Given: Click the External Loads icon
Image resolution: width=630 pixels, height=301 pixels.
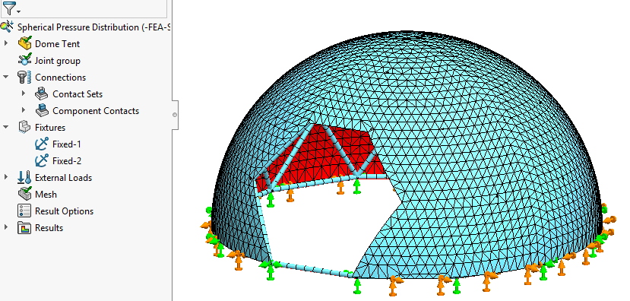Looking at the screenshot, I should [24, 177].
